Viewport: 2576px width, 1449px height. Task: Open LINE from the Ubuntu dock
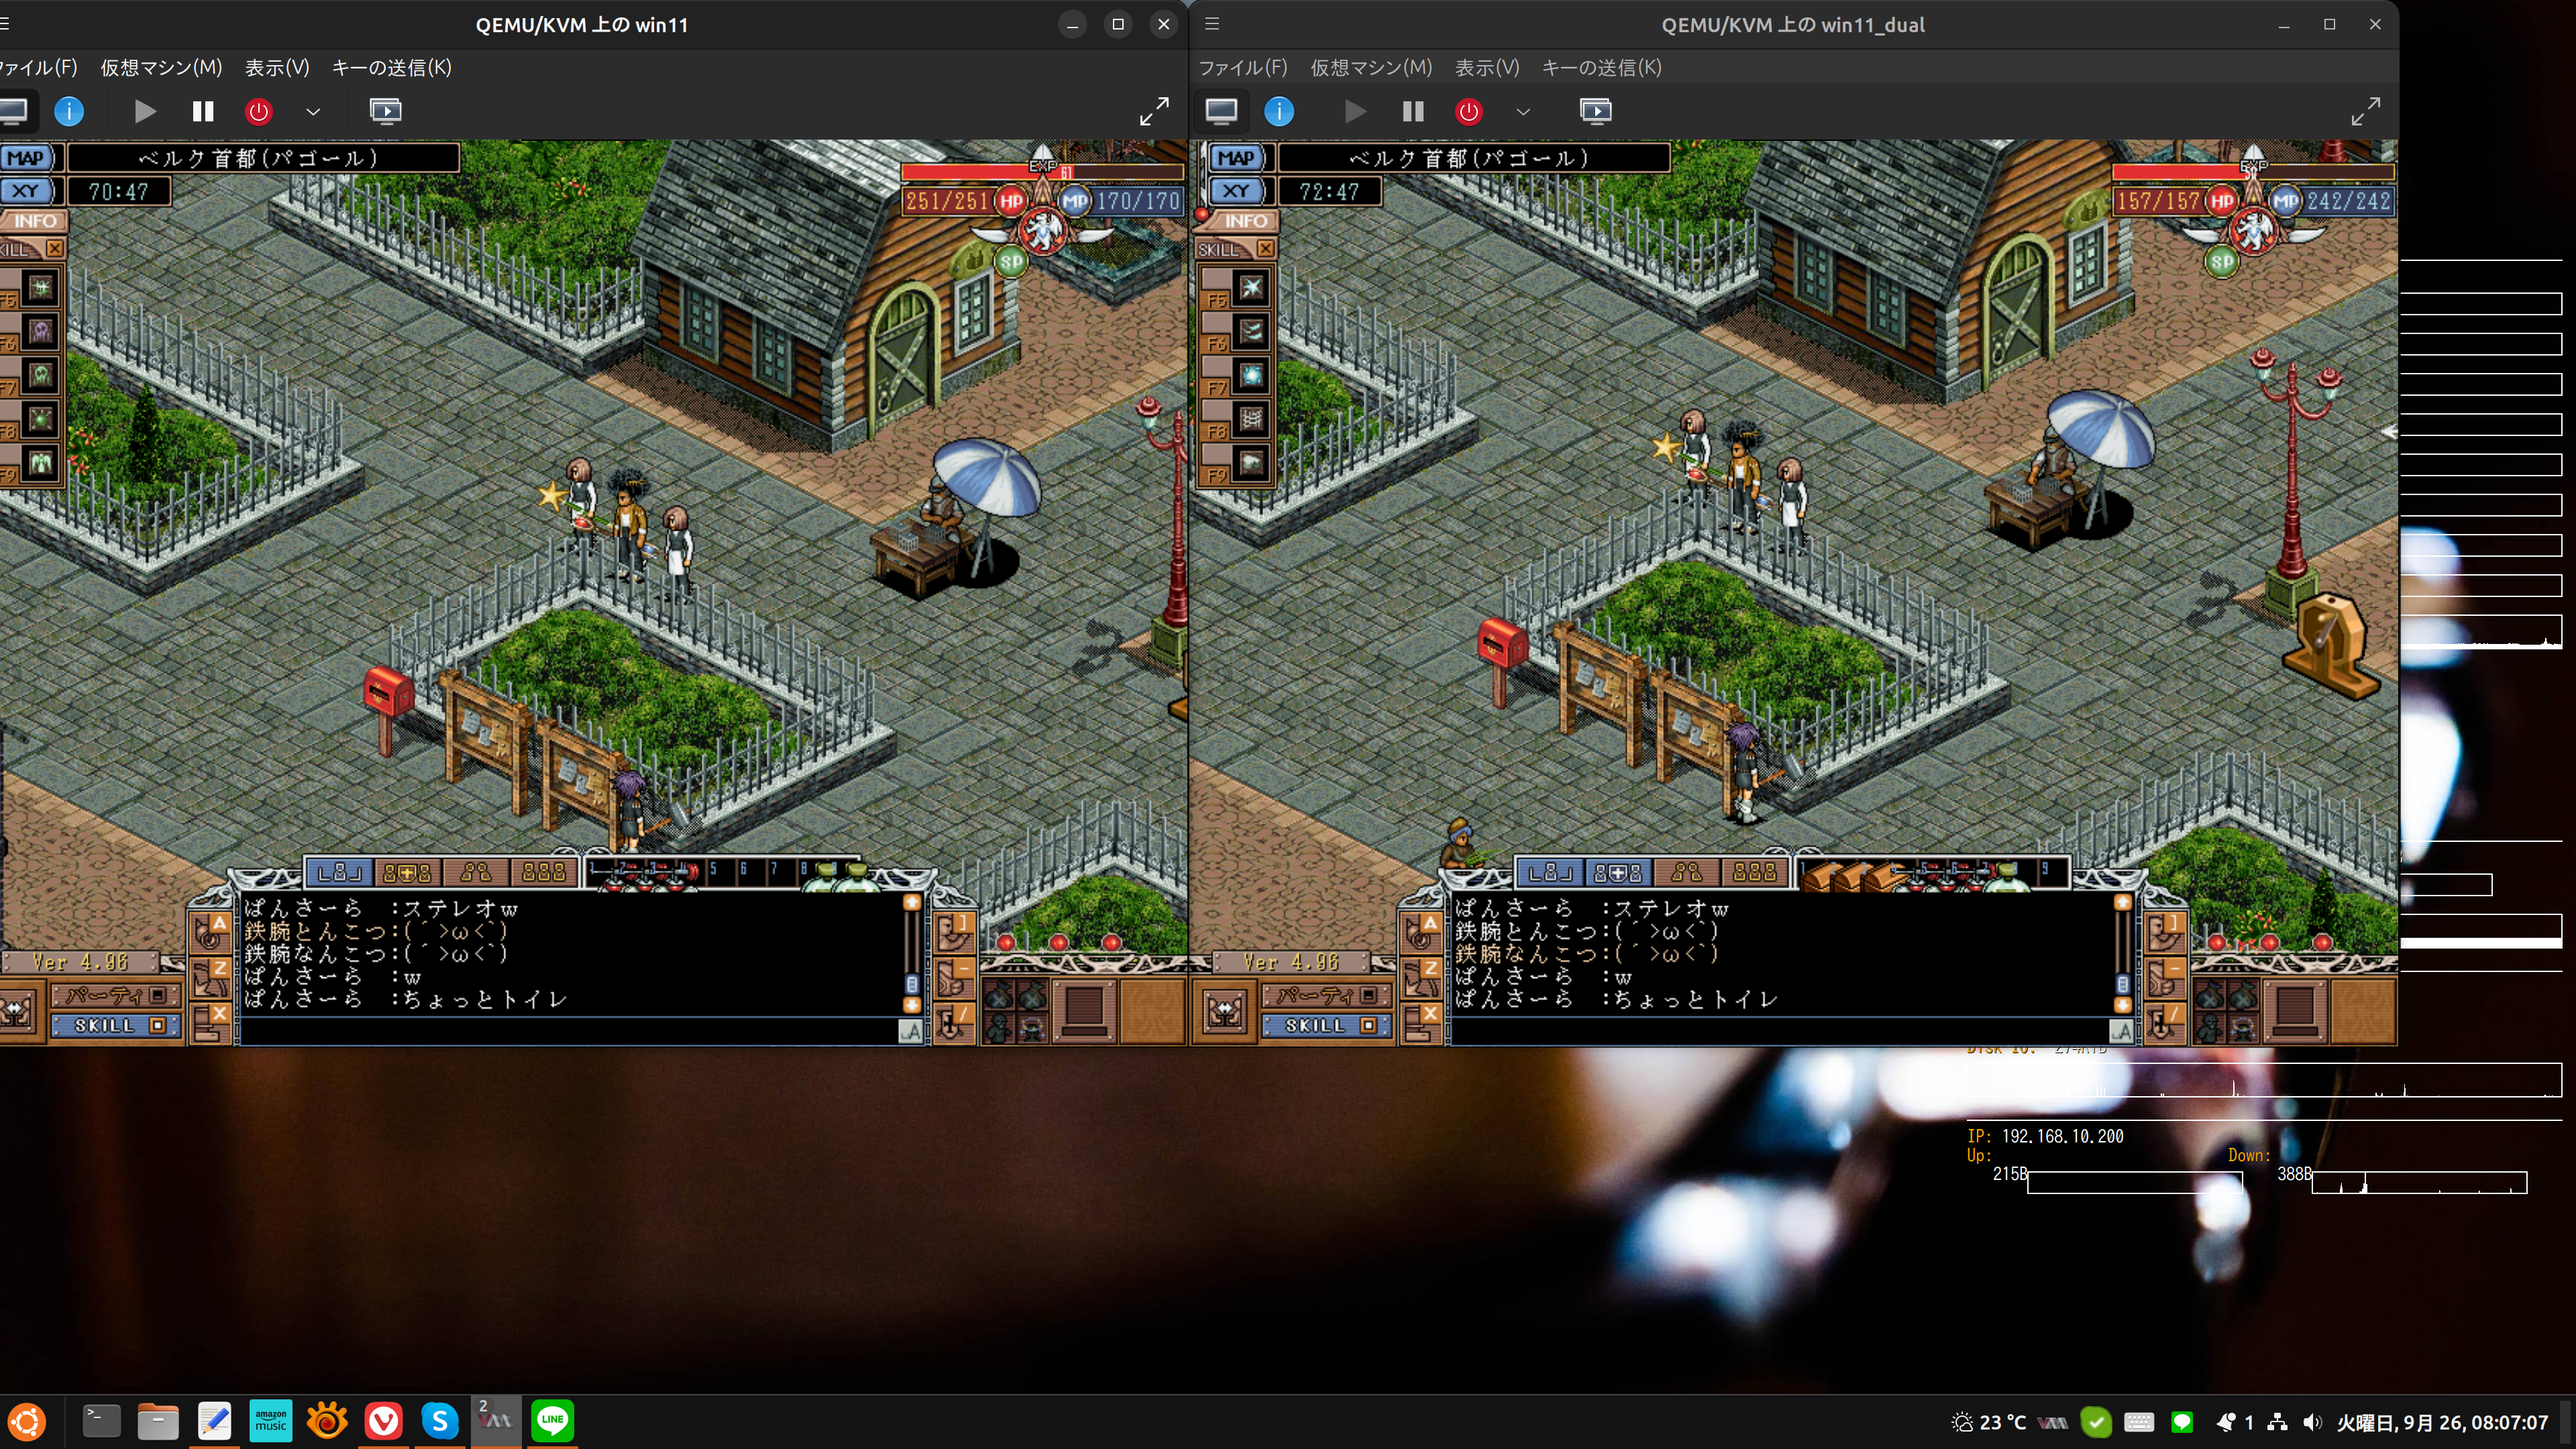(552, 1420)
